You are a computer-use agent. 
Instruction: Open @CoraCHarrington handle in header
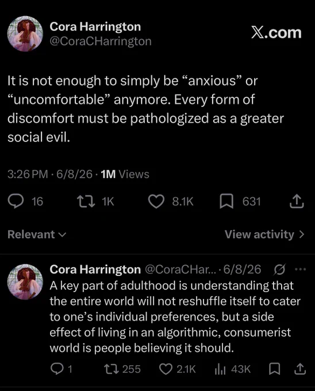pos(101,41)
